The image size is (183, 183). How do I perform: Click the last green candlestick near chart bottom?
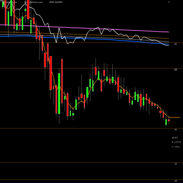click(166, 122)
